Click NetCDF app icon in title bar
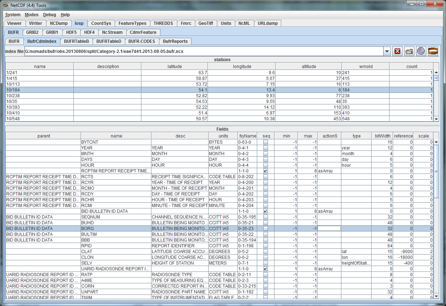 click(6, 5)
